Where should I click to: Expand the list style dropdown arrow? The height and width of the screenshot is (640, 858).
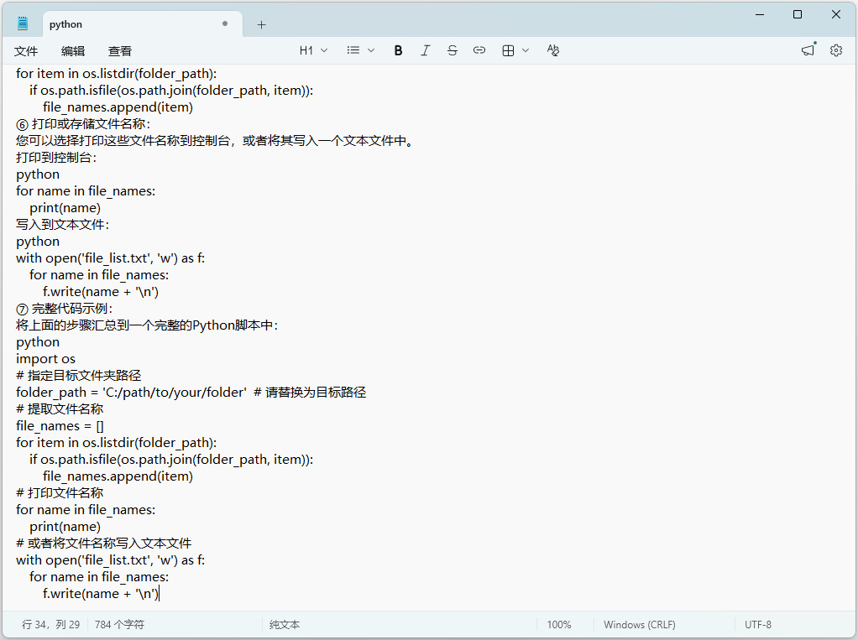pyautogui.click(x=371, y=51)
